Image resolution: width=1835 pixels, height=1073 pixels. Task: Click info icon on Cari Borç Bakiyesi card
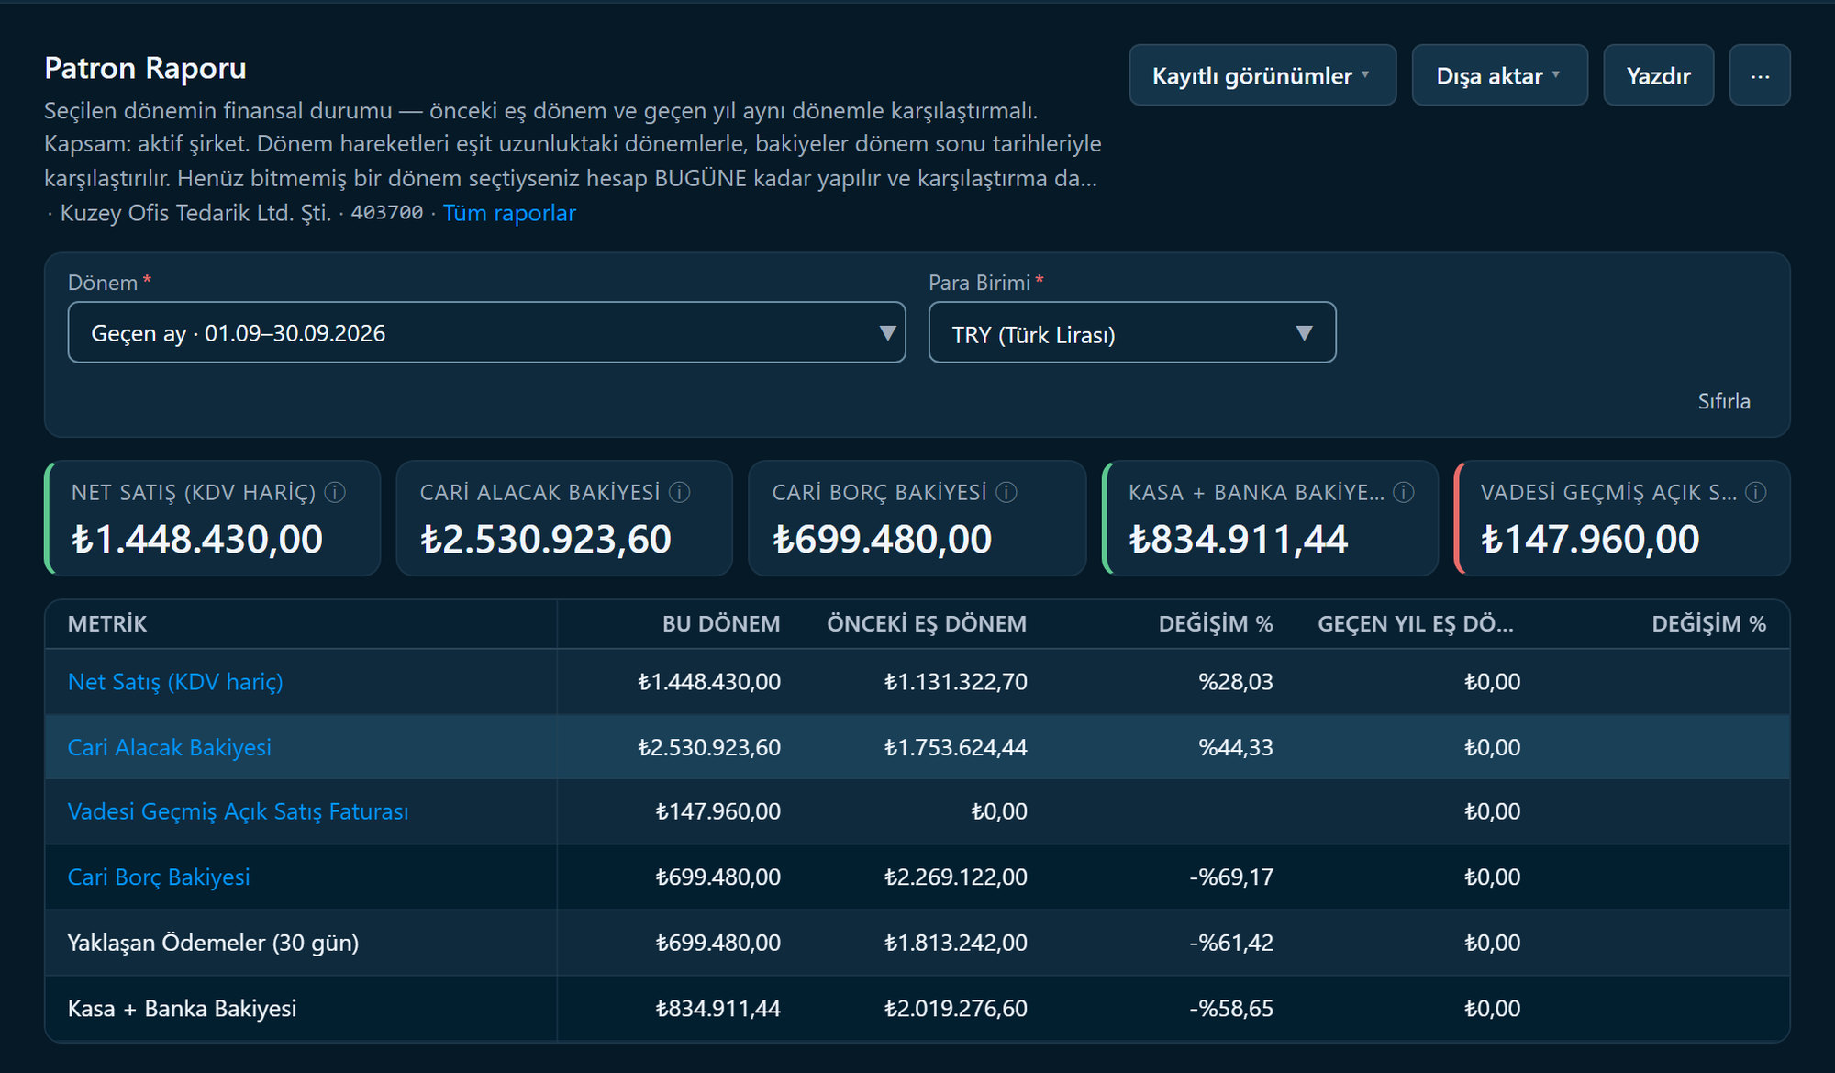pos(1006,493)
